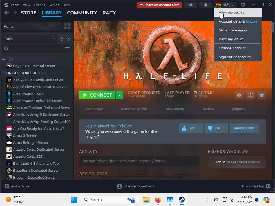Click Sign in for friend activity

(220, 162)
